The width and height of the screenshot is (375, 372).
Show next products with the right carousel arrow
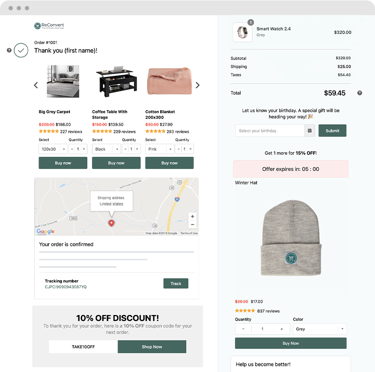pyautogui.click(x=197, y=85)
